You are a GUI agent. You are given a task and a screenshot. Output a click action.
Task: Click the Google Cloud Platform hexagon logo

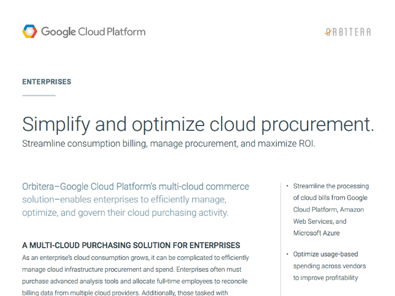[x=30, y=31]
